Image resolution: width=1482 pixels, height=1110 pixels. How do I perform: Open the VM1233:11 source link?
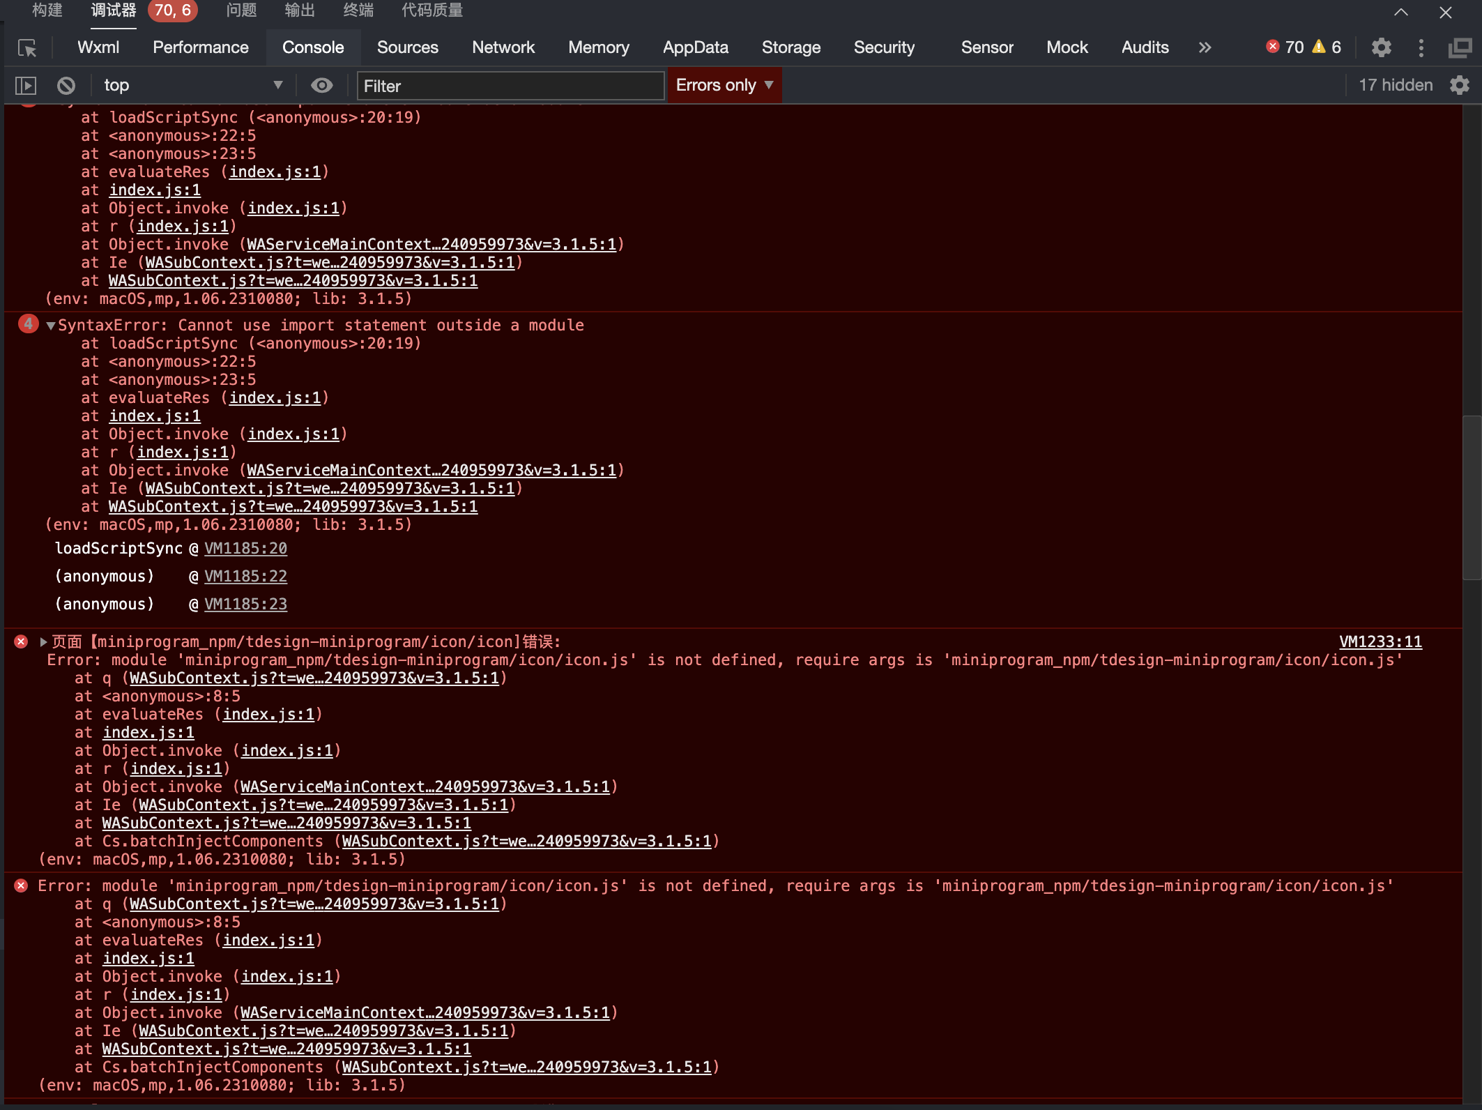(1380, 641)
